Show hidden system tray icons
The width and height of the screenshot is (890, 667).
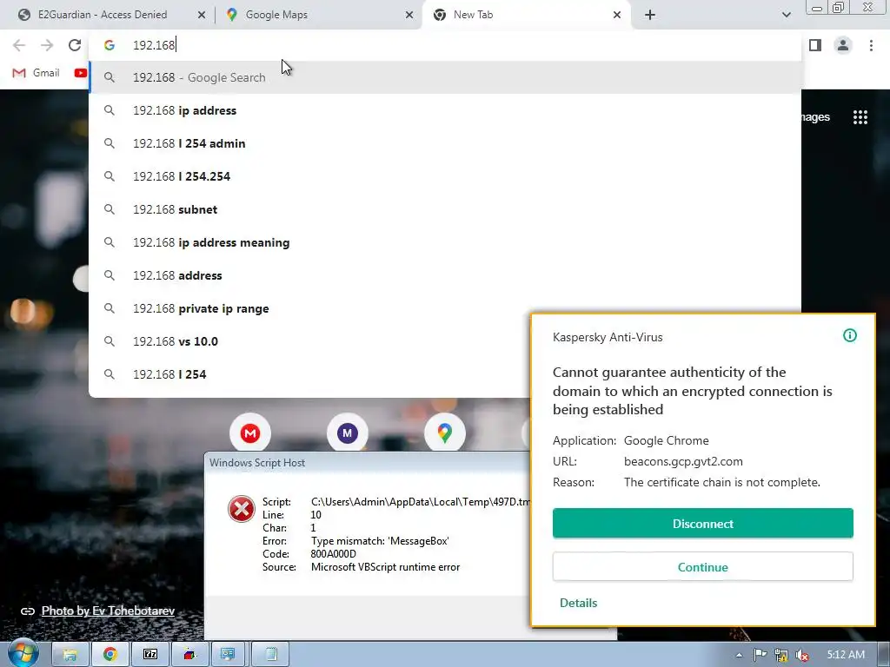(x=739, y=655)
